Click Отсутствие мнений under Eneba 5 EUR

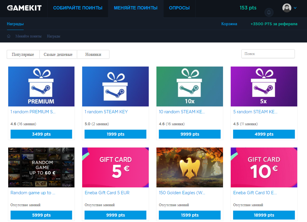coord(100,205)
